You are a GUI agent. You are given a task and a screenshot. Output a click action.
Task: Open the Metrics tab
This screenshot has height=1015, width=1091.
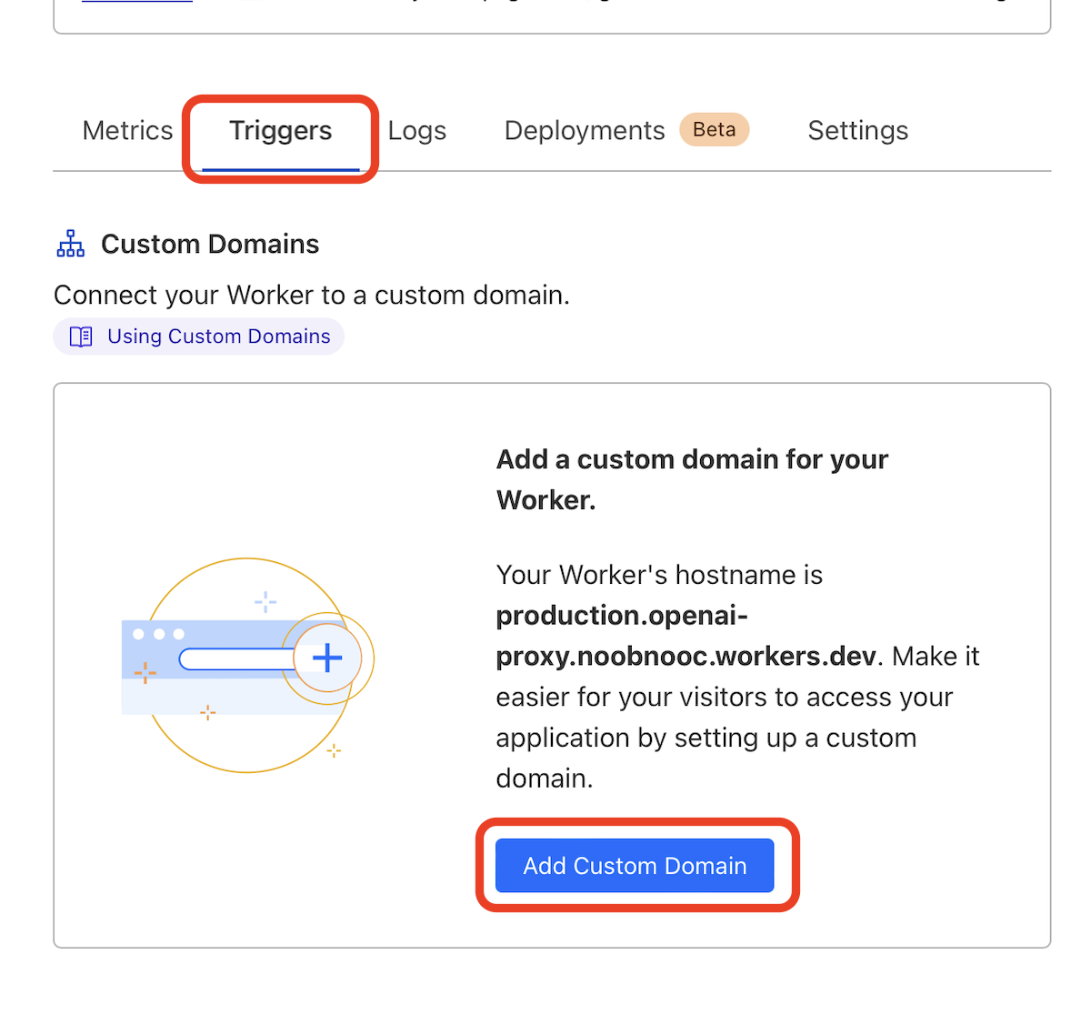coord(127,131)
